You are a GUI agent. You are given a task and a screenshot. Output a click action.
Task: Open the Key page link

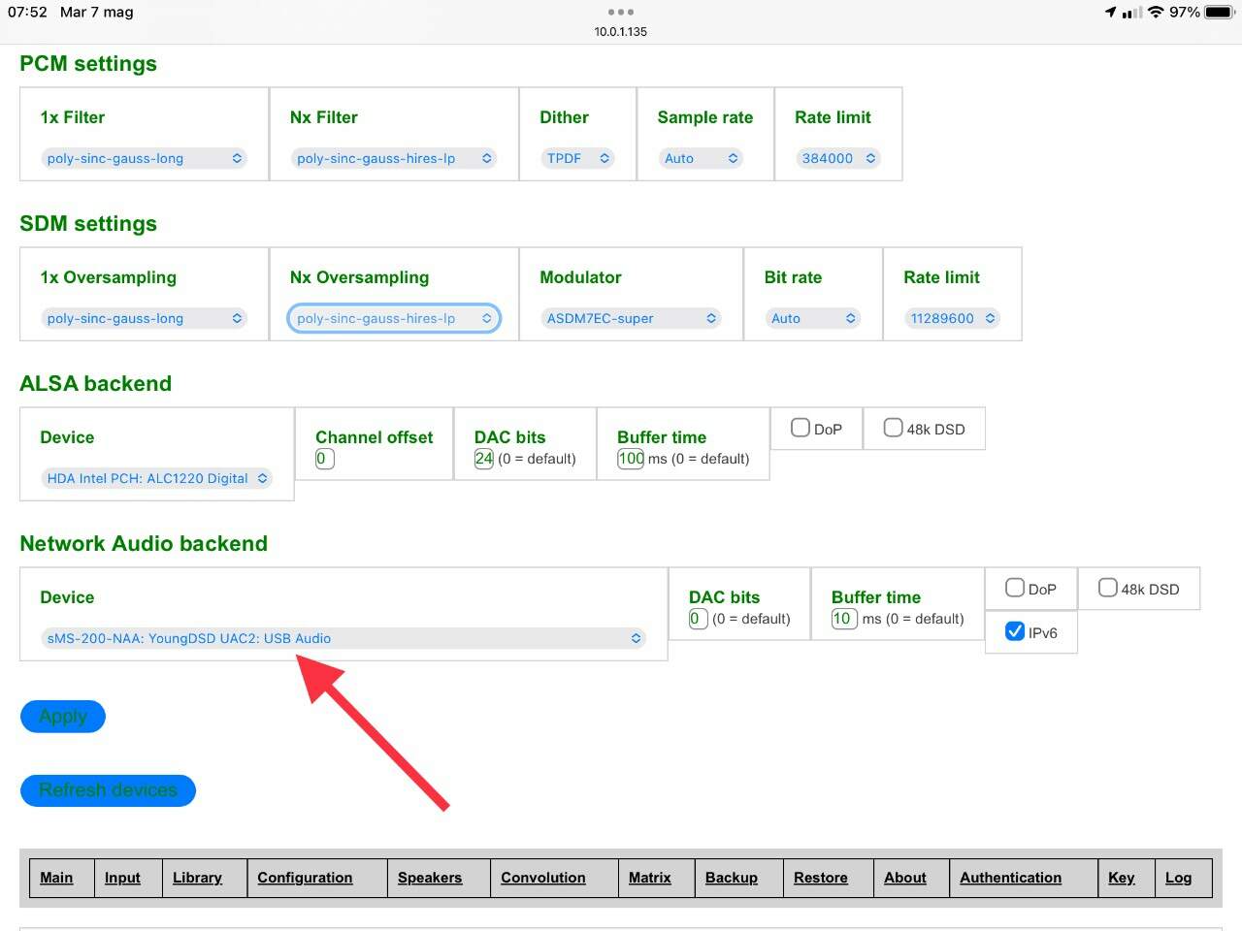coord(1122,878)
